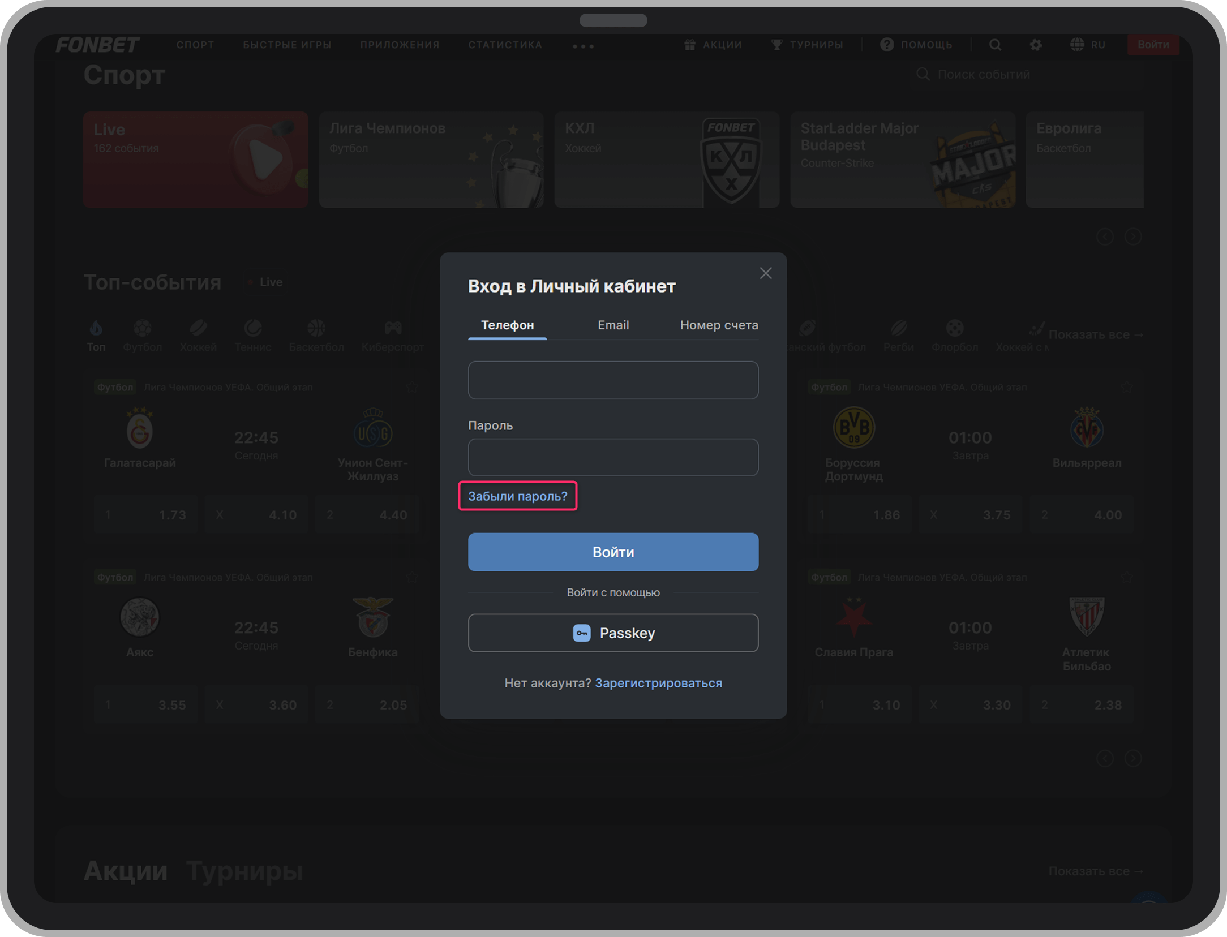The height and width of the screenshot is (937, 1227).
Task: Select the Телефон login tab
Action: 507,325
